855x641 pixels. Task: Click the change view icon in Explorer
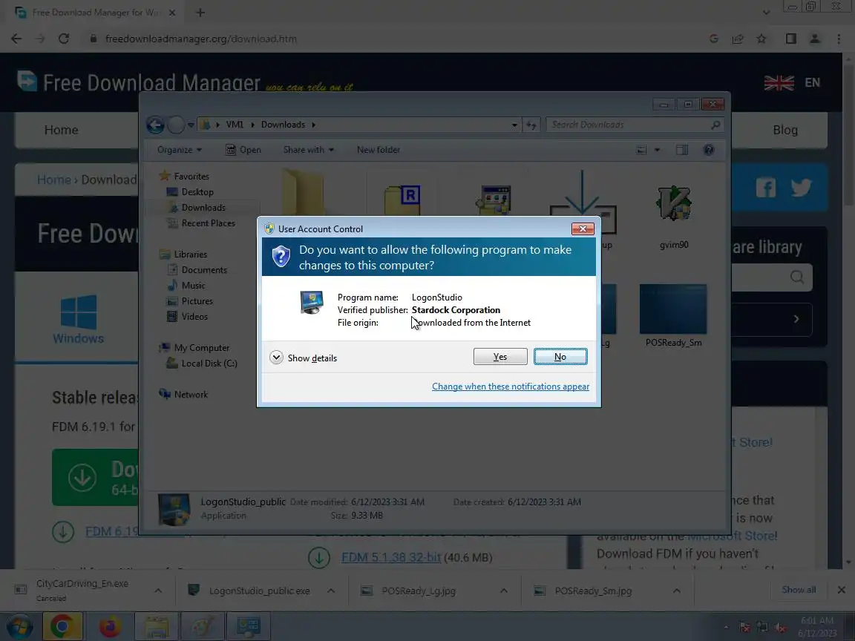(642, 150)
